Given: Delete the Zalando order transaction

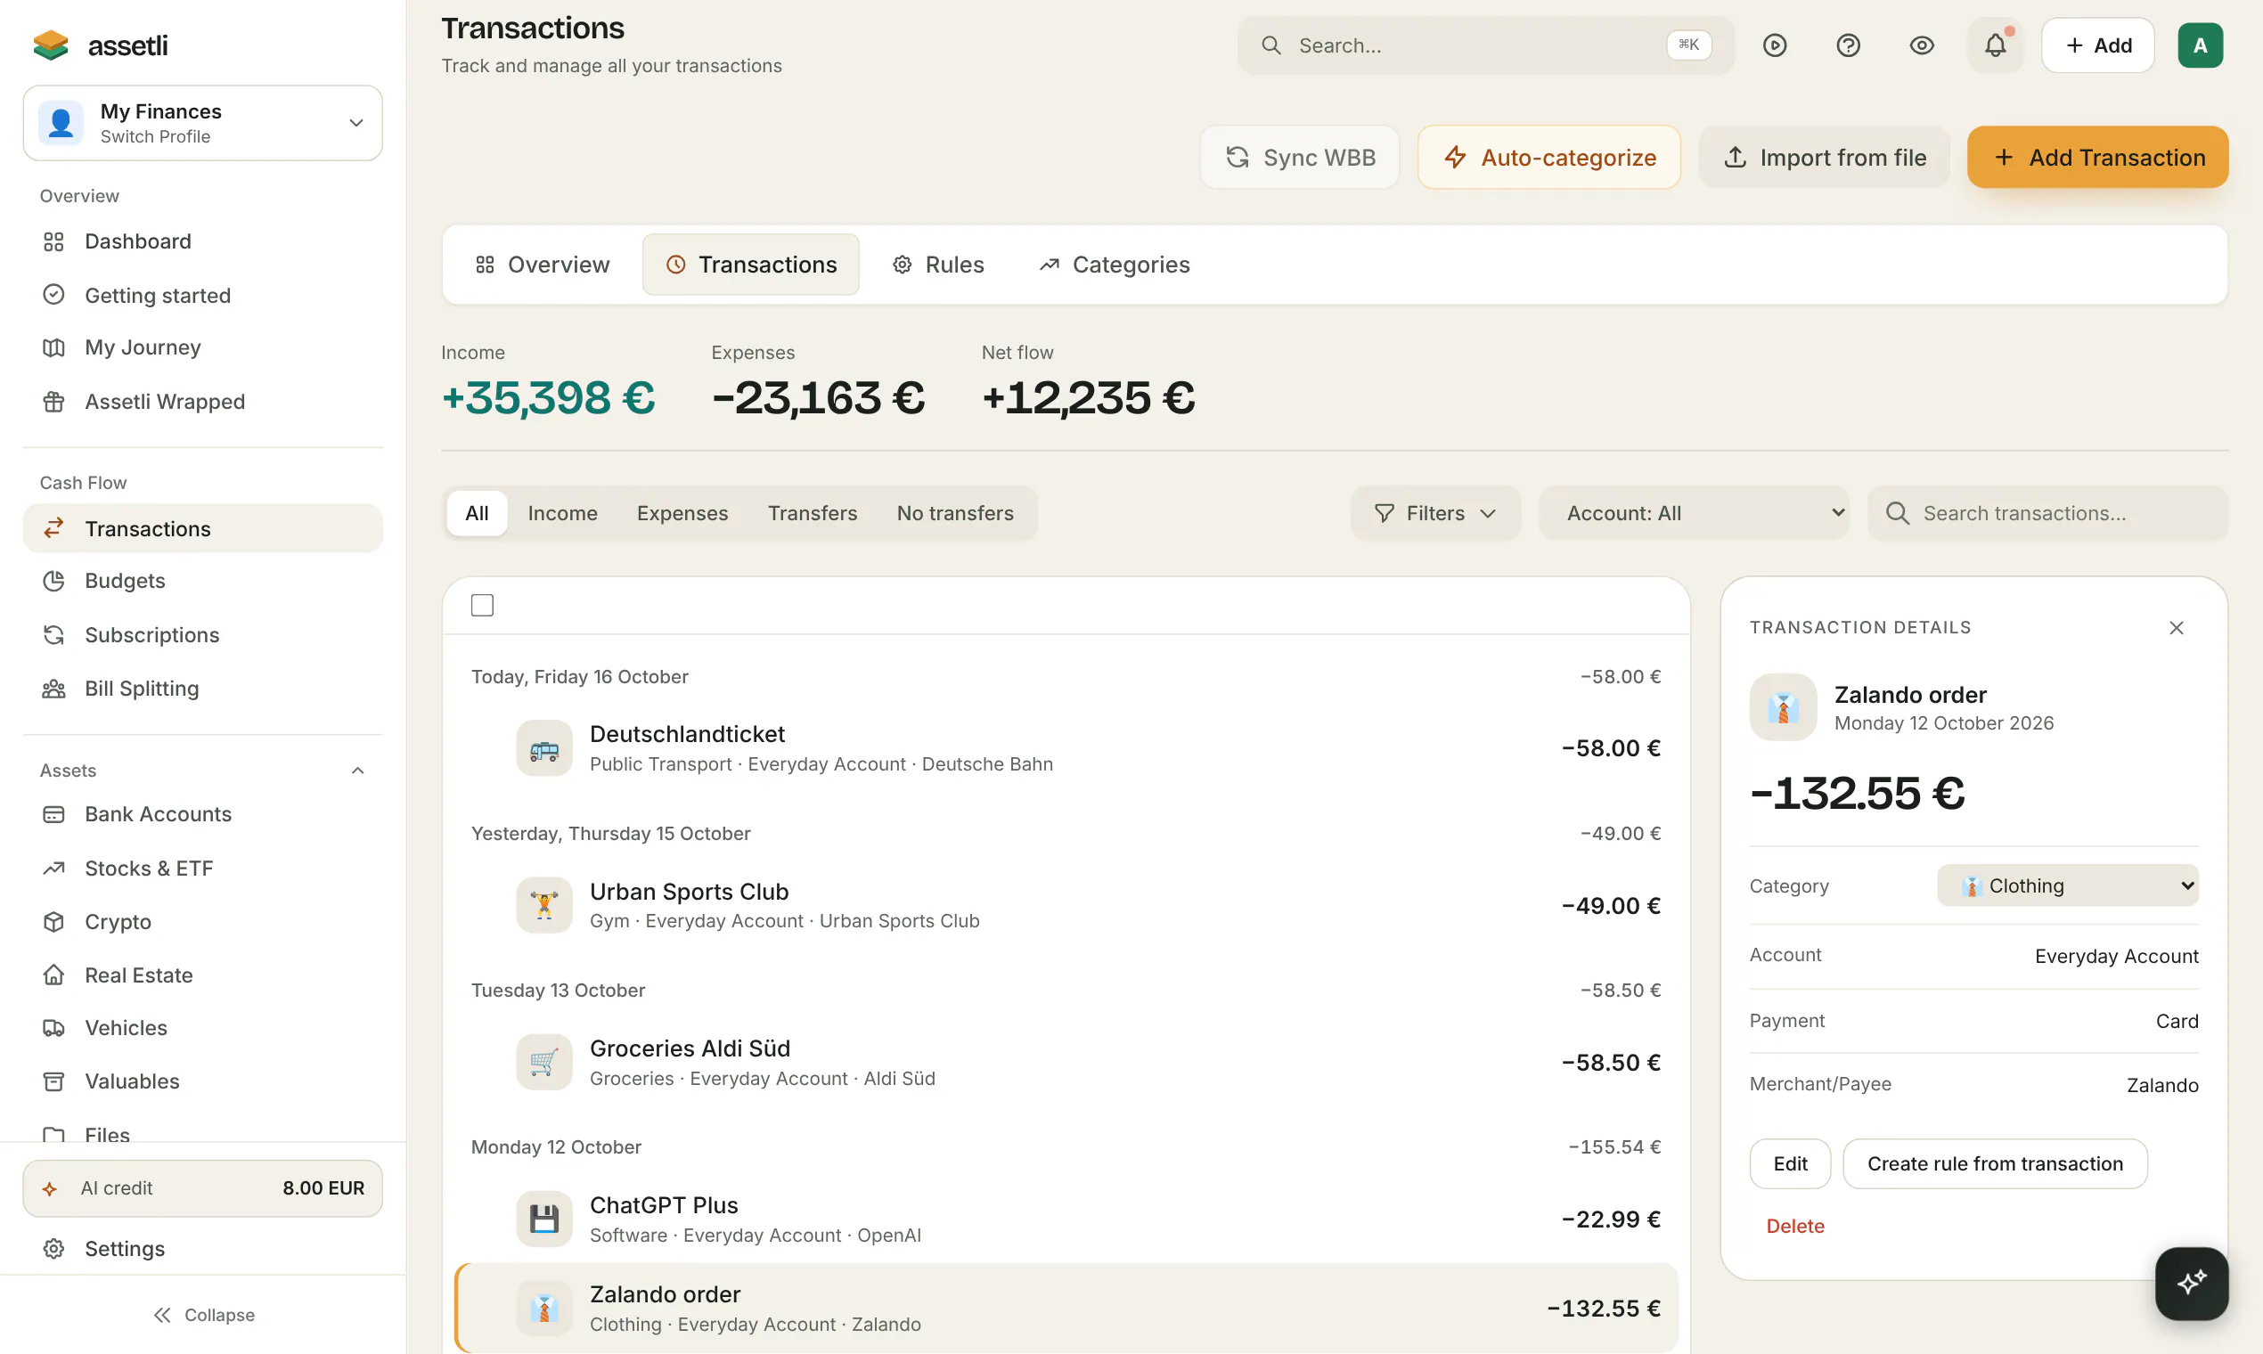Looking at the screenshot, I should pos(1794,1226).
